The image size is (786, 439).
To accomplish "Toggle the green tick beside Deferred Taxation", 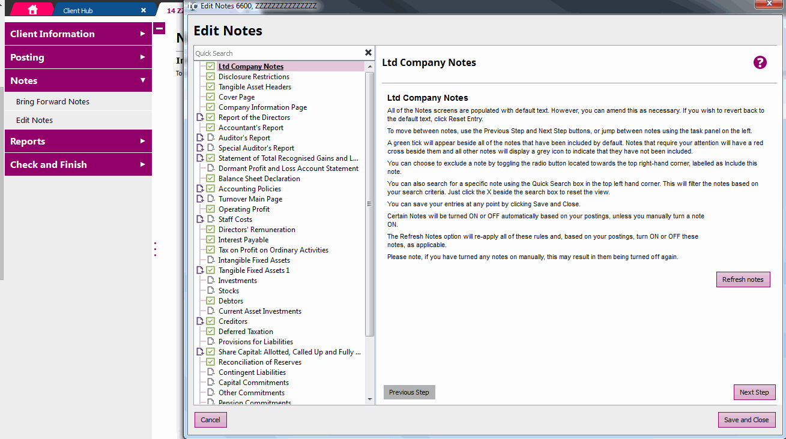I will [210, 332].
